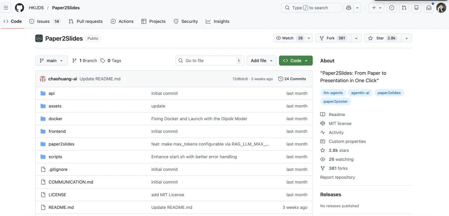Open commit 'add MIT License'
This screenshot has width=449, height=216.
click(x=168, y=194)
